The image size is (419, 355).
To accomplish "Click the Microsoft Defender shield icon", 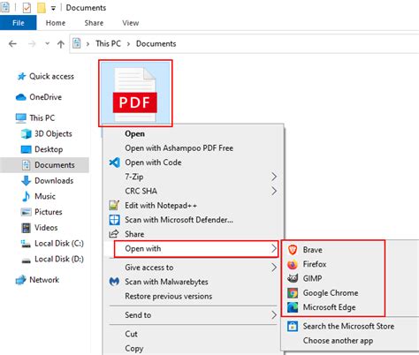I will click(114, 220).
